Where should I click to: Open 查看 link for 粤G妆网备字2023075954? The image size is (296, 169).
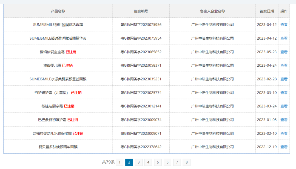(284, 38)
